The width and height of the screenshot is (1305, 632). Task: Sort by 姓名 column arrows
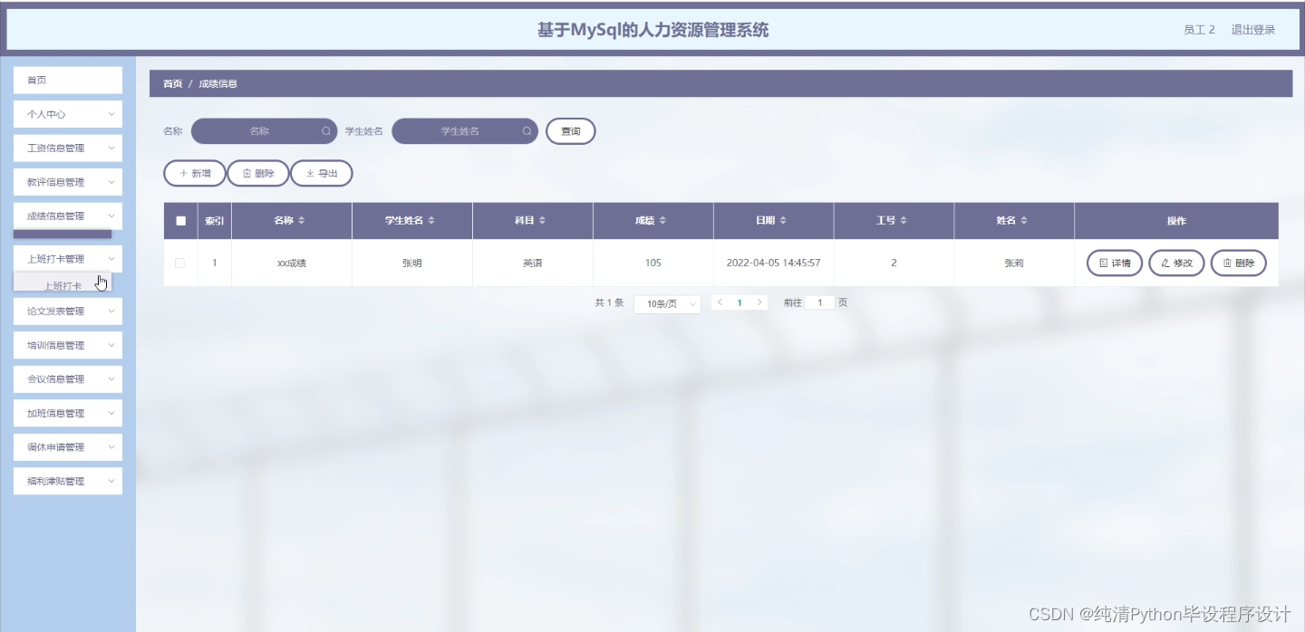tap(1024, 221)
